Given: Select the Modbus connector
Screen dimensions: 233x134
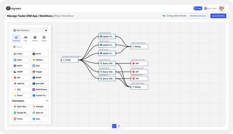Looking at the screenshot, I should point(40,60).
